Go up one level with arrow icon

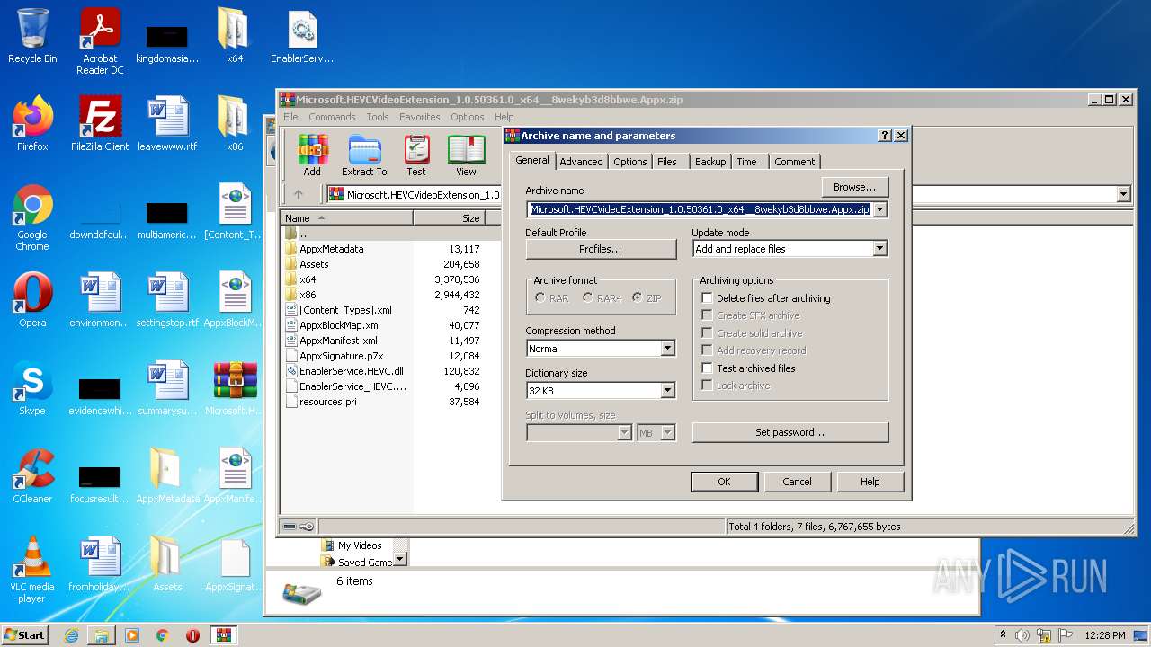tap(299, 194)
